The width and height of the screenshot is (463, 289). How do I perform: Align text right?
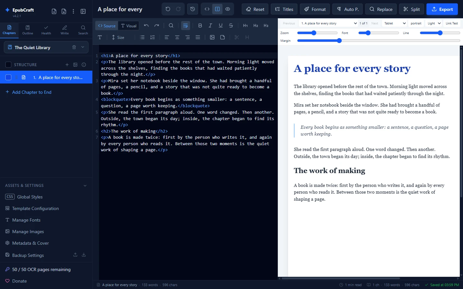tap(187, 37)
